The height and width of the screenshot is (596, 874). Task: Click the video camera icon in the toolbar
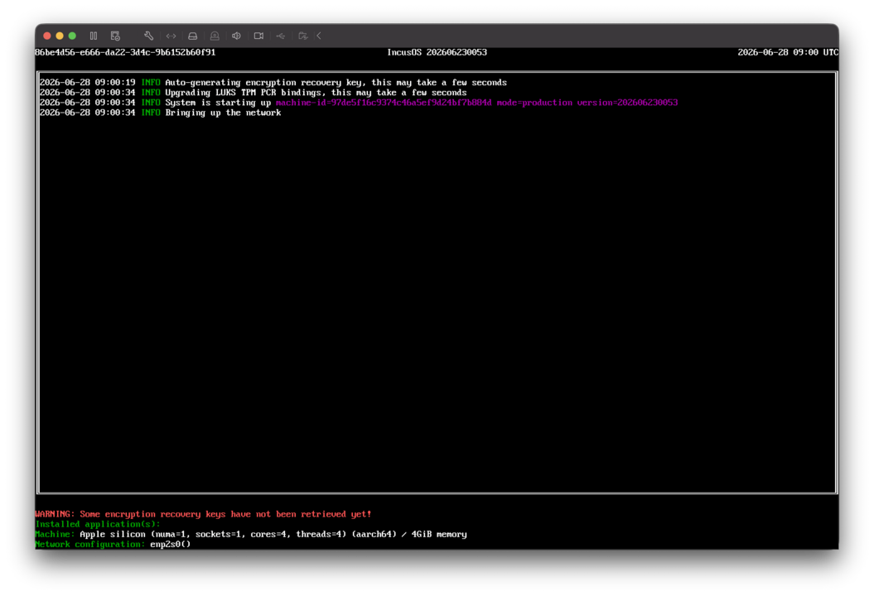point(258,36)
